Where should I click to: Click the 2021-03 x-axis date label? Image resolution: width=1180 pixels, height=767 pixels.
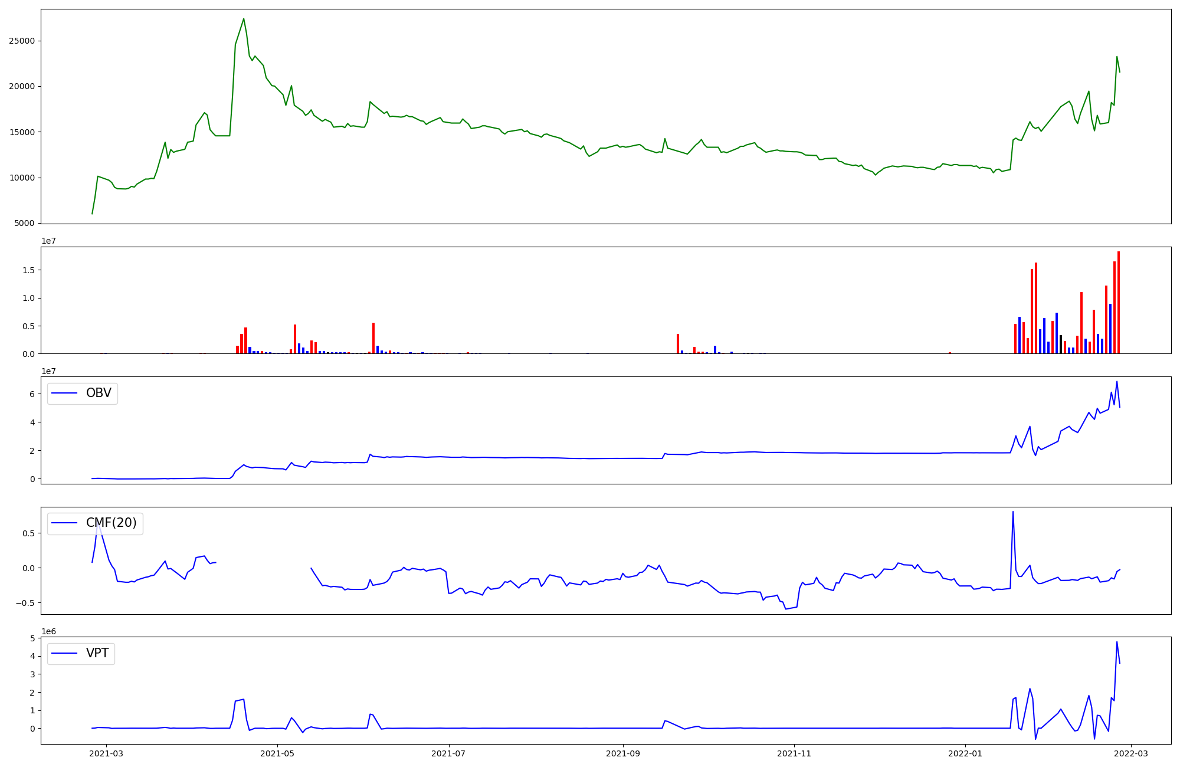point(107,753)
